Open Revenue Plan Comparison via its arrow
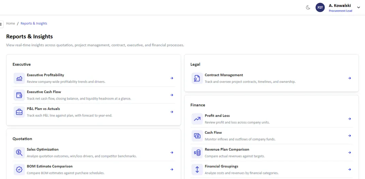Viewport: 365px width, 179px height. point(350,152)
